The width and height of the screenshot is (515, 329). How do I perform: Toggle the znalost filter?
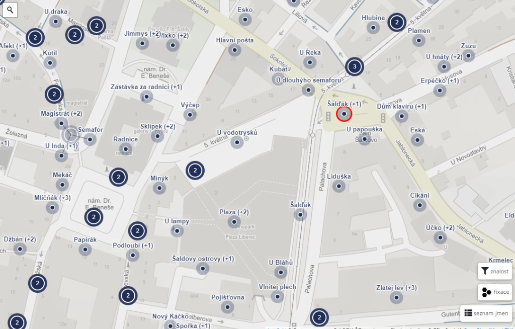coord(495,271)
